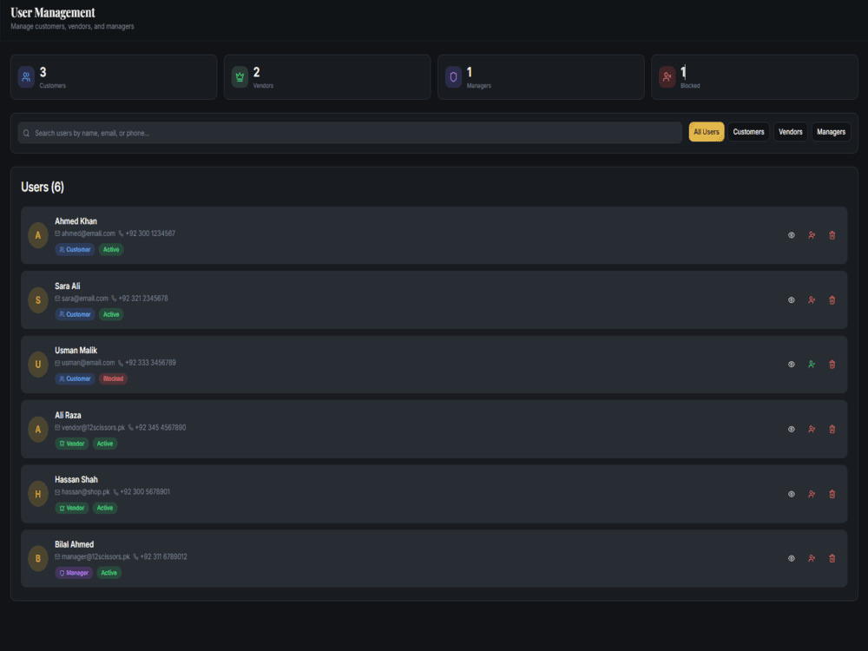The height and width of the screenshot is (651, 868).
Task: Block Hassan Shah with the red user icon
Action: click(812, 494)
